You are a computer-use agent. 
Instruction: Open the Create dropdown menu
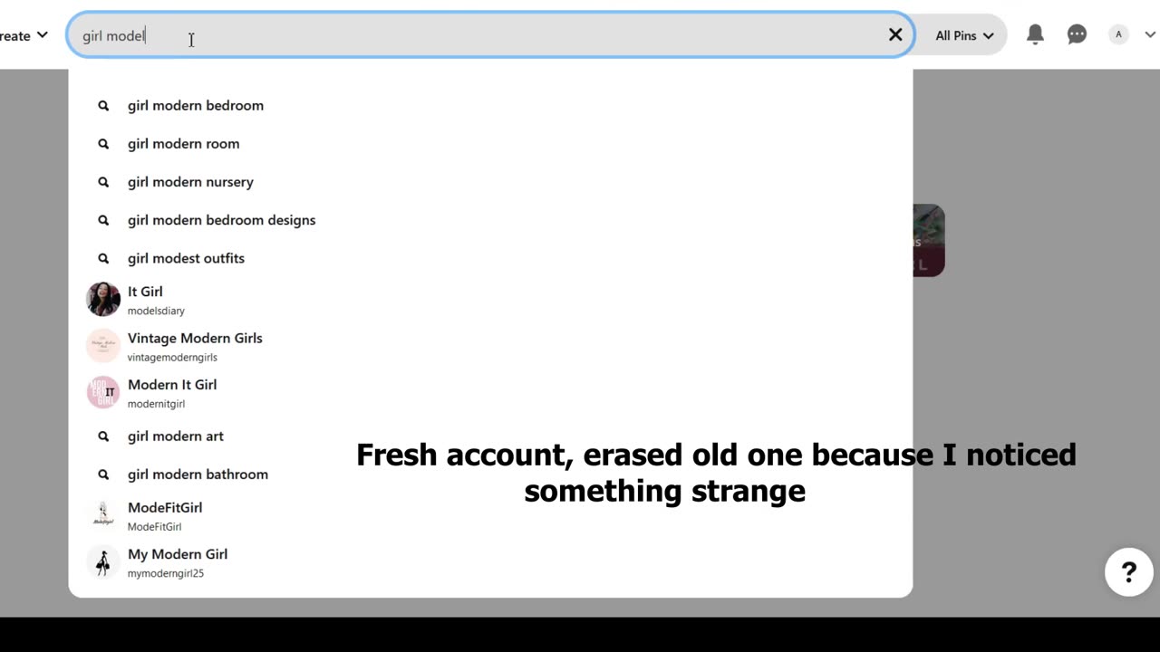24,36
